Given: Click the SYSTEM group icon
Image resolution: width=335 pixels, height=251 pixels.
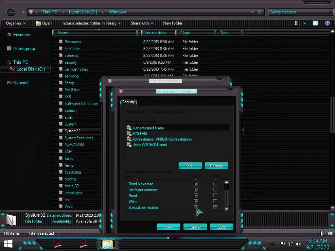Looking at the screenshot, I should click(129, 133).
